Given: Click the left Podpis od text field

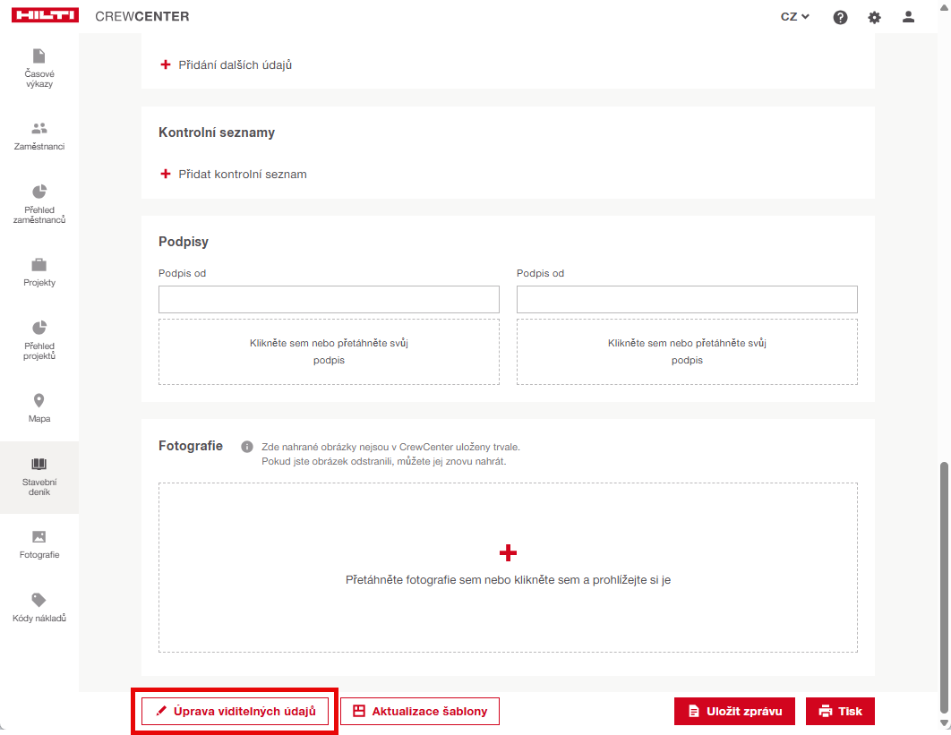Looking at the screenshot, I should pos(329,300).
